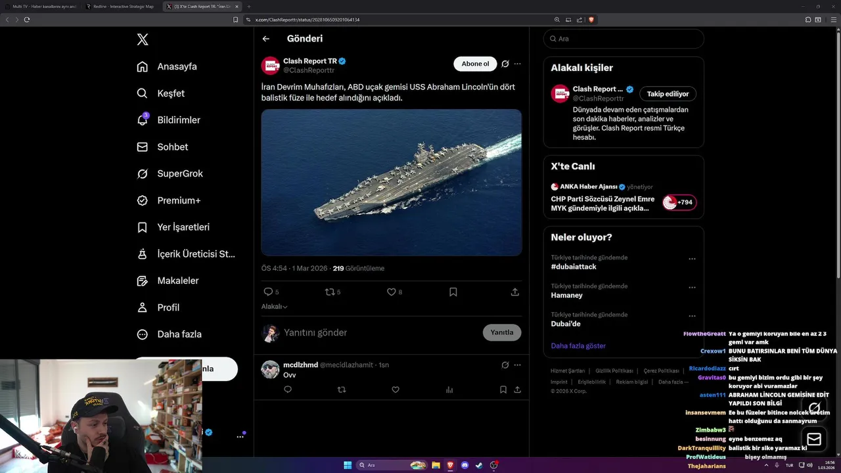Click Abone ol button
This screenshot has width=841, height=473.
(475, 64)
